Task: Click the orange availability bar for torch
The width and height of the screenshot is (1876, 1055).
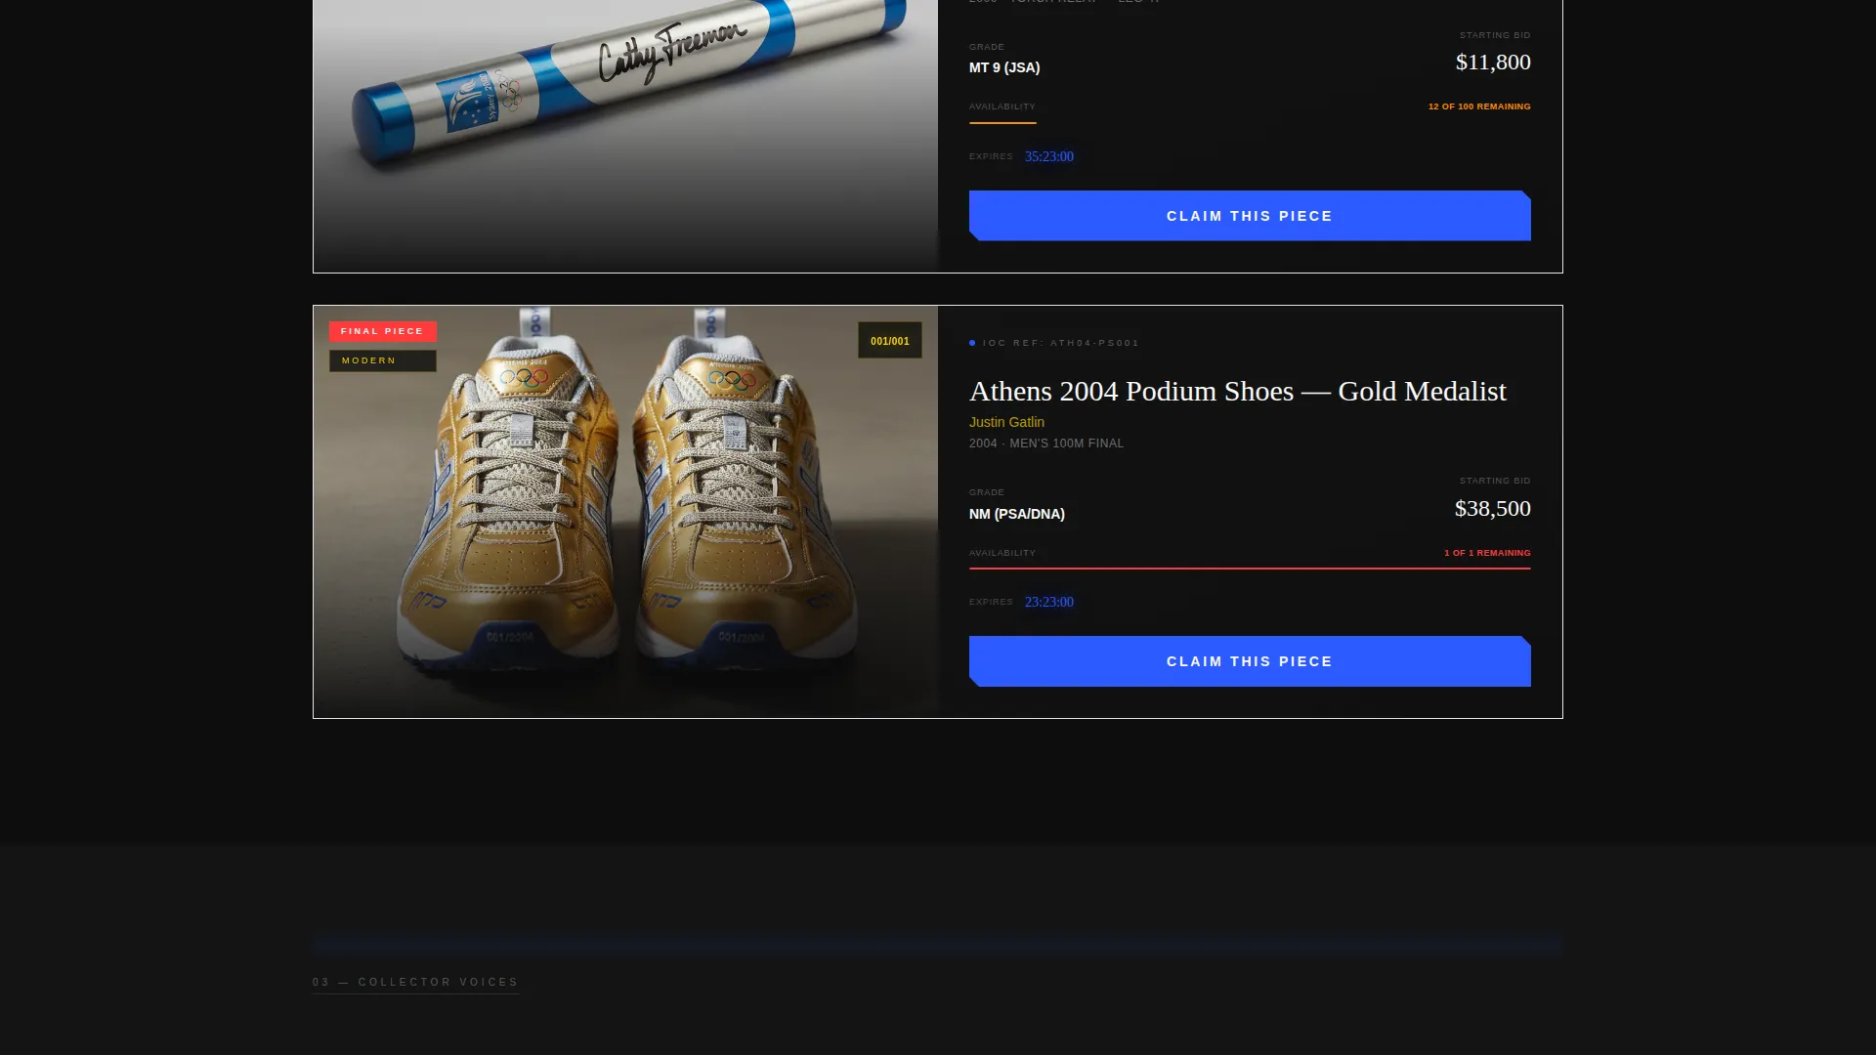Action: point(1002,122)
